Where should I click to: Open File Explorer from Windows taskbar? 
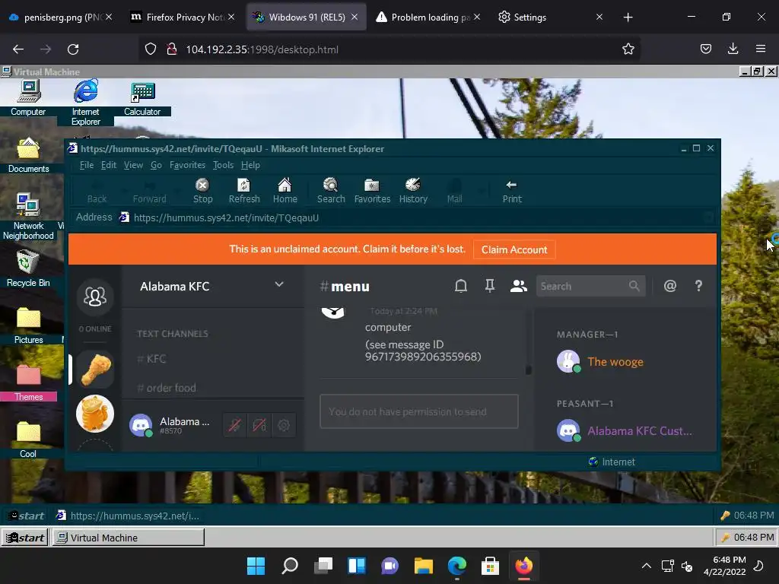[423, 566]
